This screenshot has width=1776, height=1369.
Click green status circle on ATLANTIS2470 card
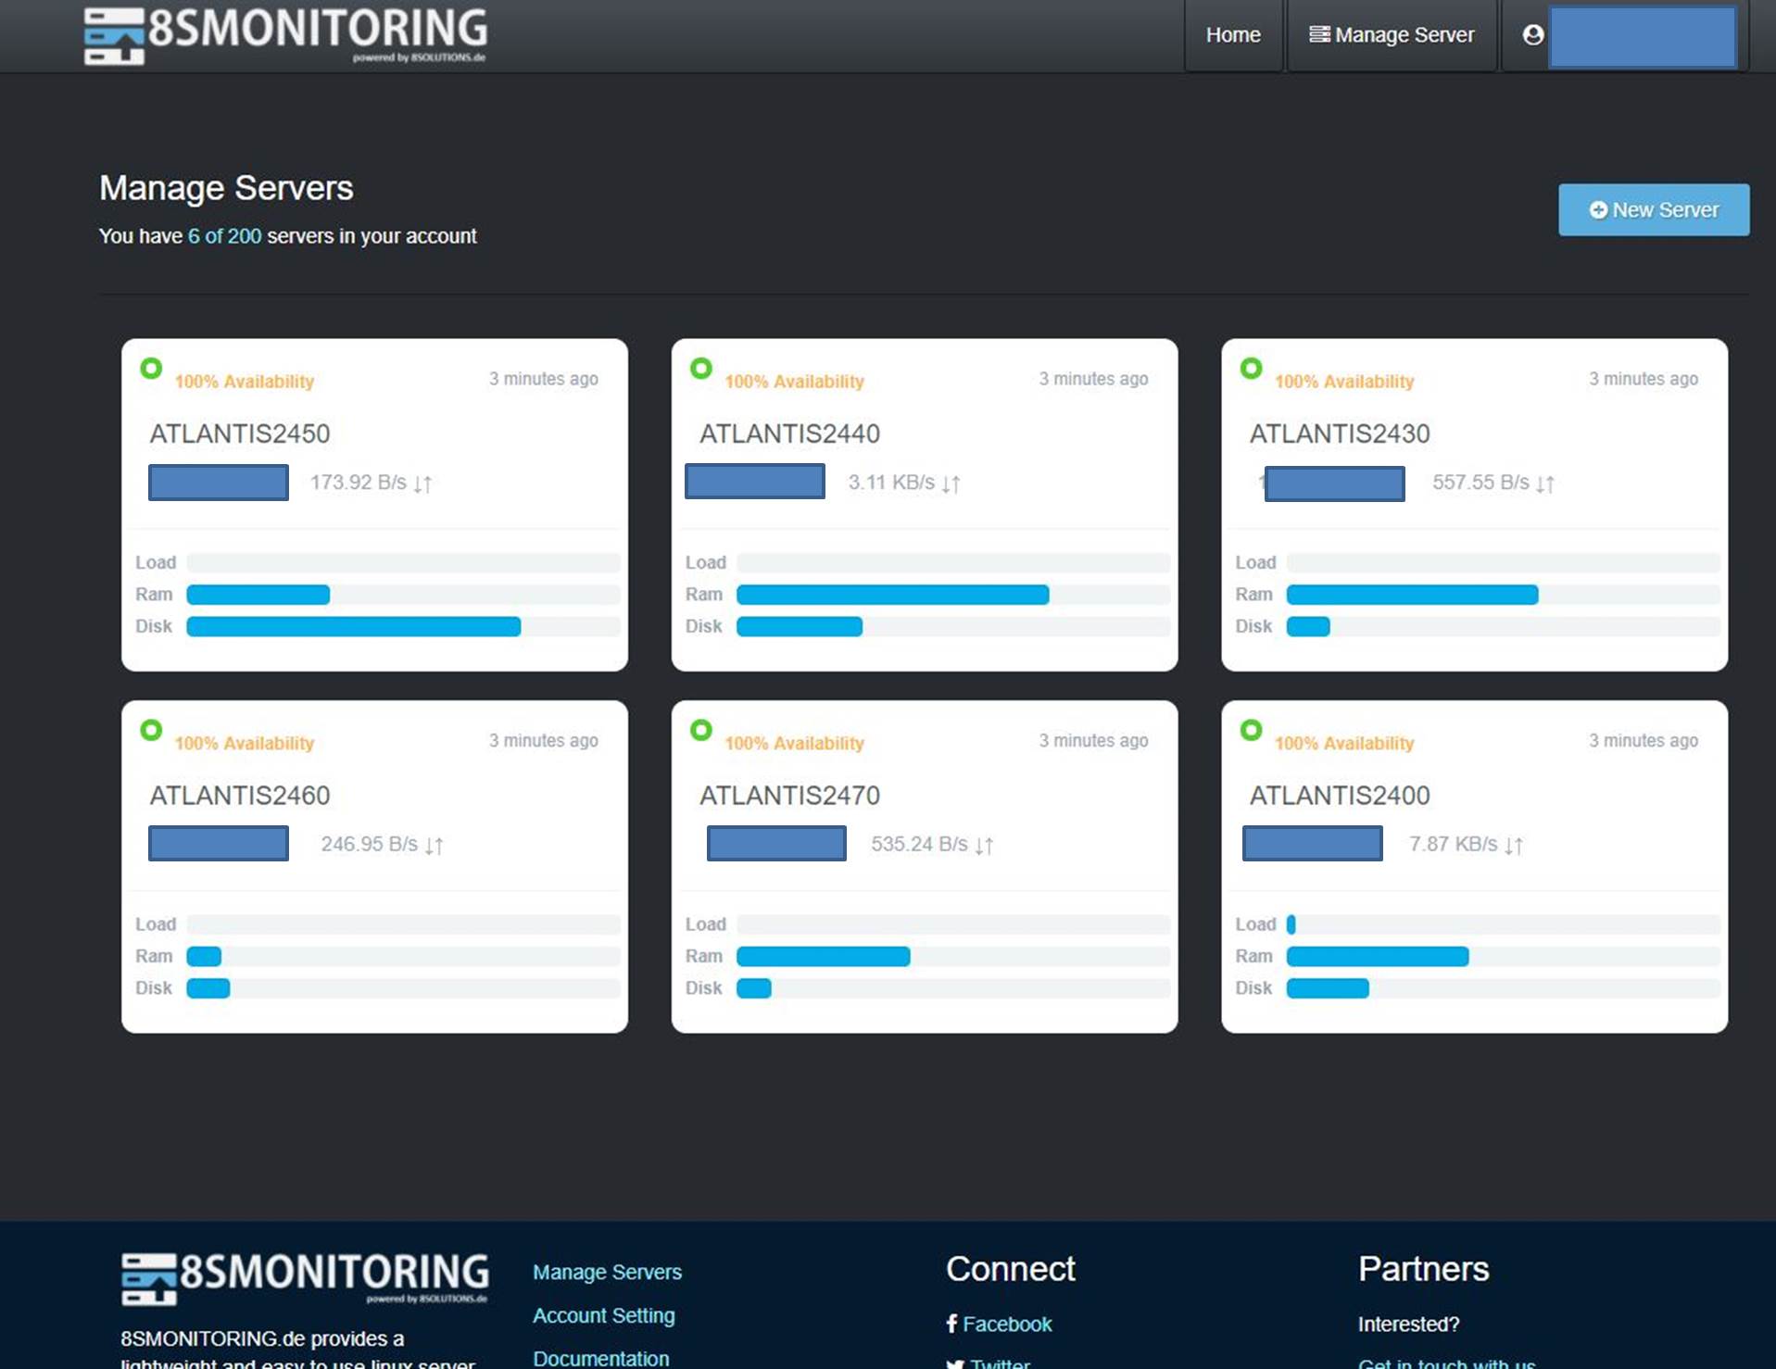(x=701, y=730)
